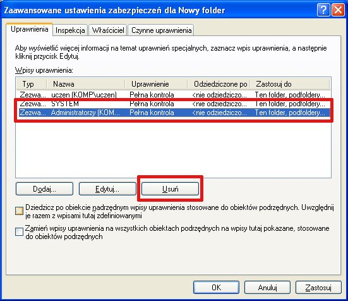Click the Dodaj... button
Viewport: 348px width, 301px height.
click(44, 189)
